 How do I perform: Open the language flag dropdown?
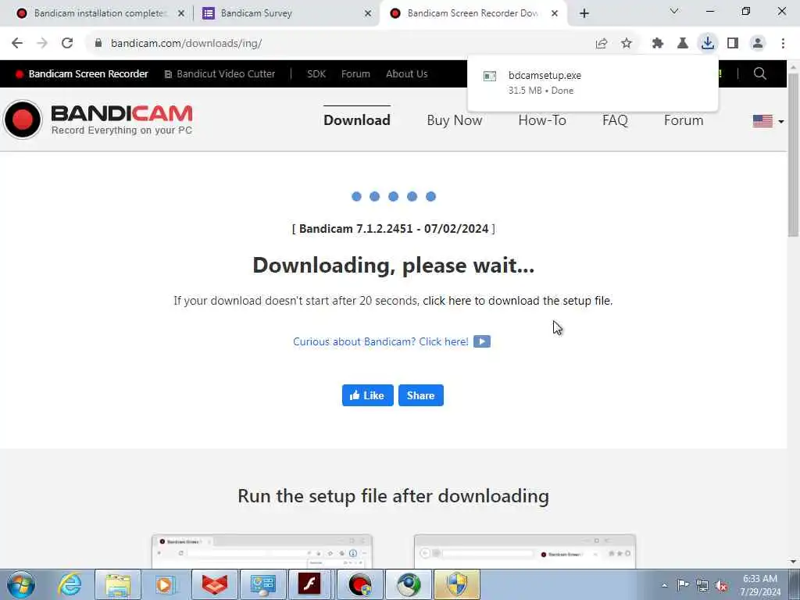coord(769,121)
